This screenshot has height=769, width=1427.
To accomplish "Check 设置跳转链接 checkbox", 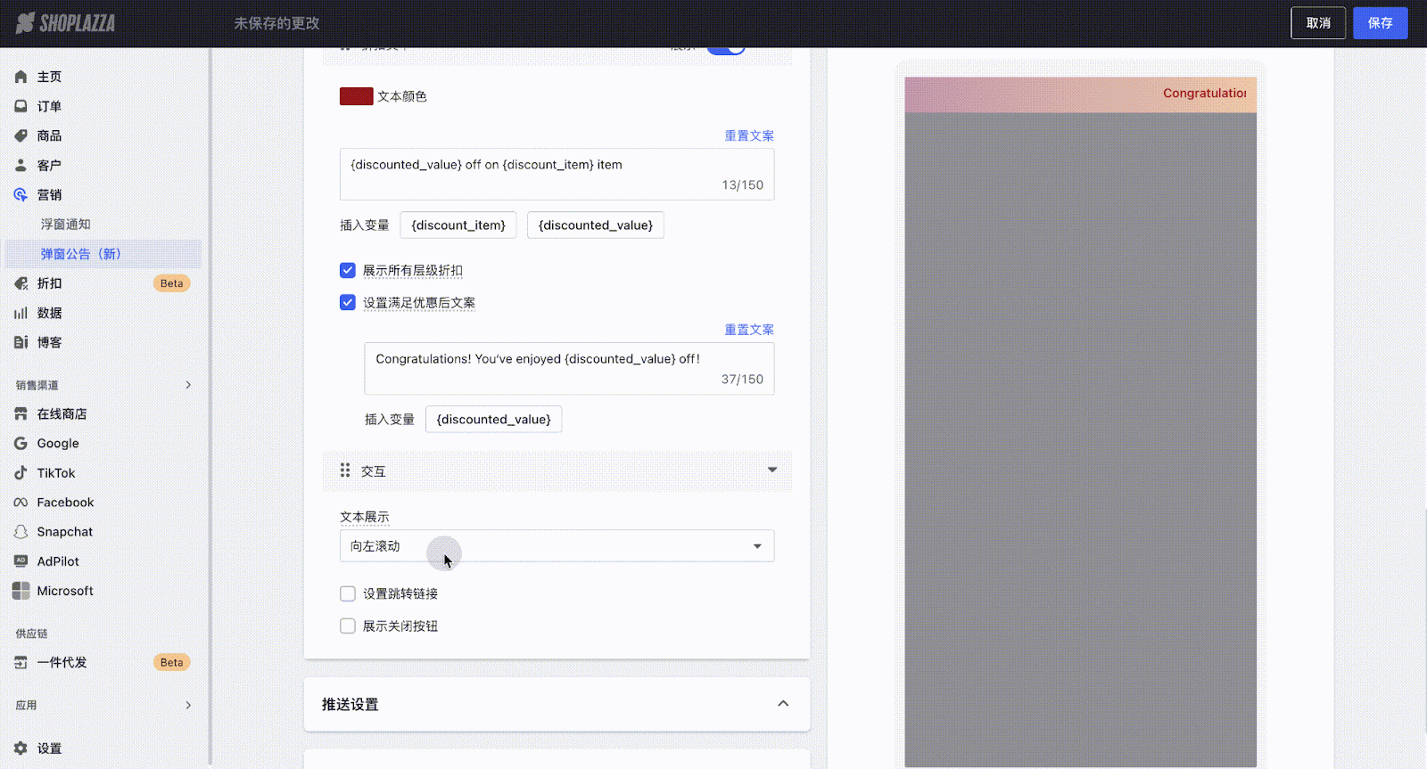I will click(348, 593).
